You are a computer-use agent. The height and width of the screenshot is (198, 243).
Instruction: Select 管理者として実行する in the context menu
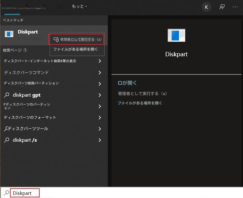click(77, 39)
